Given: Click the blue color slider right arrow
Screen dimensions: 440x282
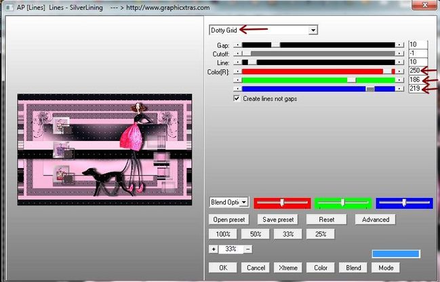Looking at the screenshot, I should pyautogui.click(x=399, y=89).
